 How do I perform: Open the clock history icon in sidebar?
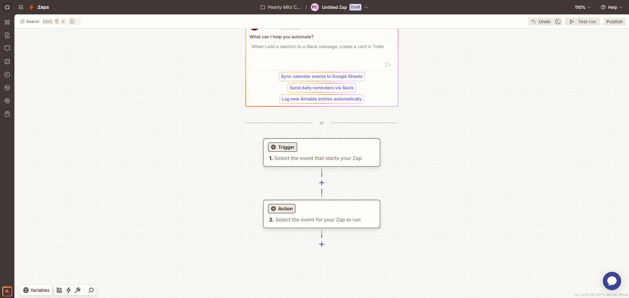[x=7, y=75]
